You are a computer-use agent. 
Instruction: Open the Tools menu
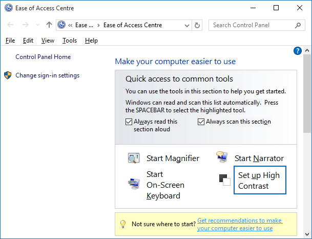70,41
